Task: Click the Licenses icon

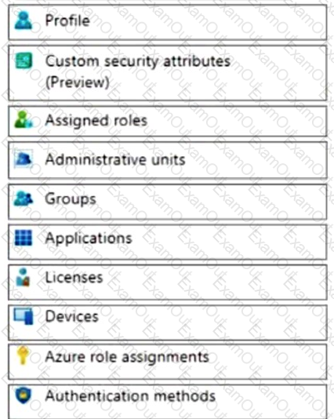Action: pos(23,277)
